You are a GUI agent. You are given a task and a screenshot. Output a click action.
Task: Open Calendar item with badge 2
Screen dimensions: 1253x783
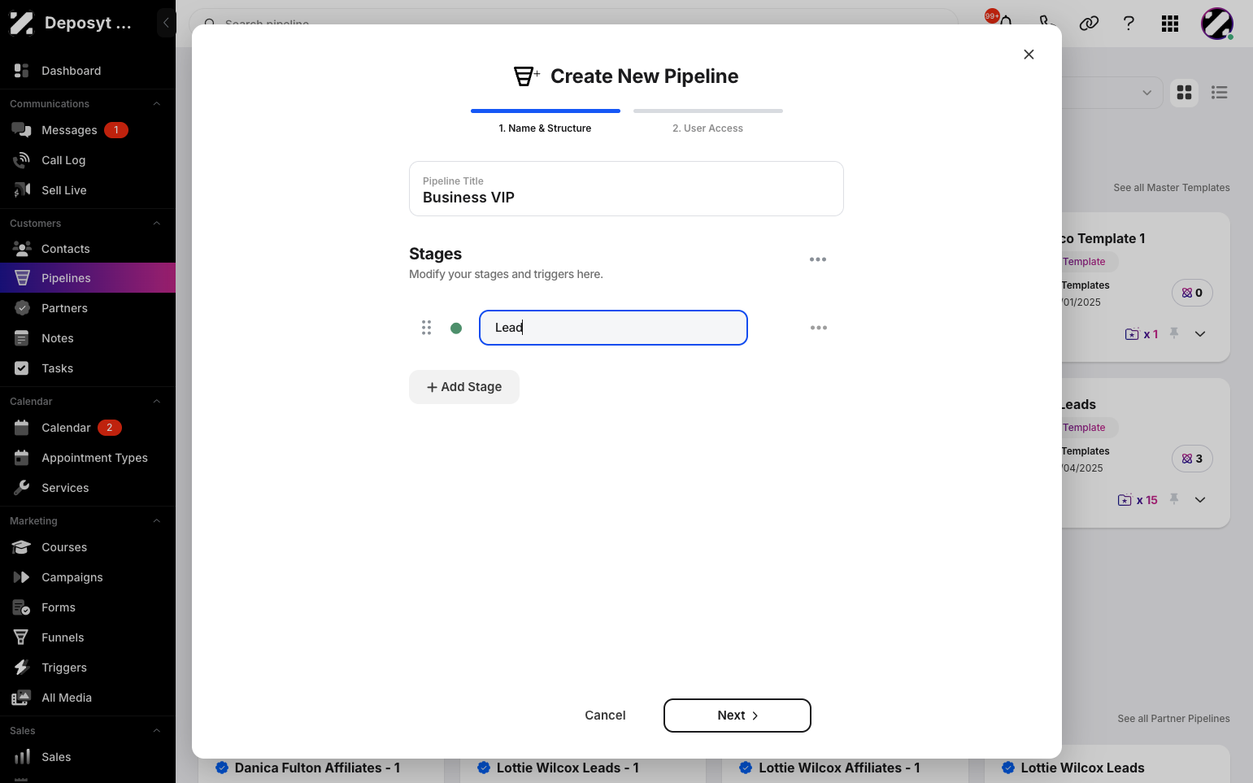(x=88, y=428)
